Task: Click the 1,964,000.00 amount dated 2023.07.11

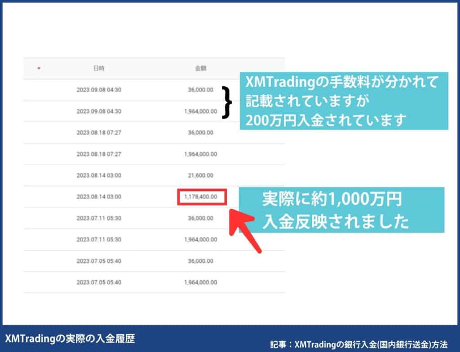Action: click(x=201, y=240)
